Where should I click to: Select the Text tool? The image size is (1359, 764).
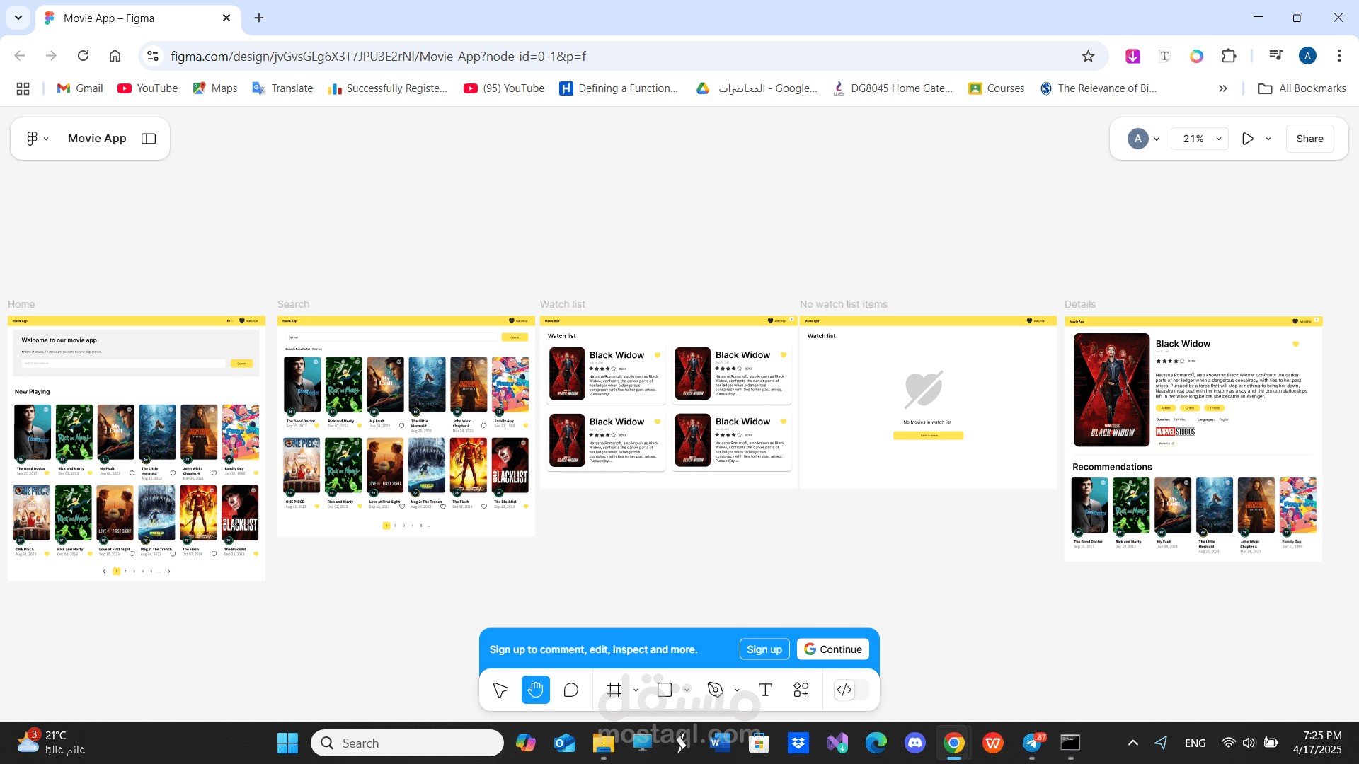tap(765, 690)
